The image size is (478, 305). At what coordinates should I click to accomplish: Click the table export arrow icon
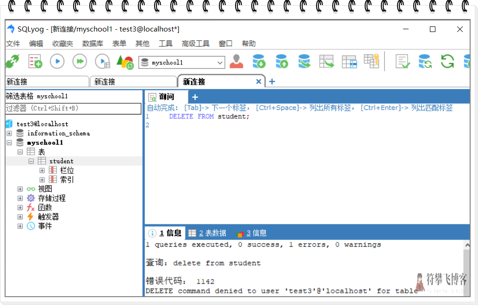click(327, 61)
